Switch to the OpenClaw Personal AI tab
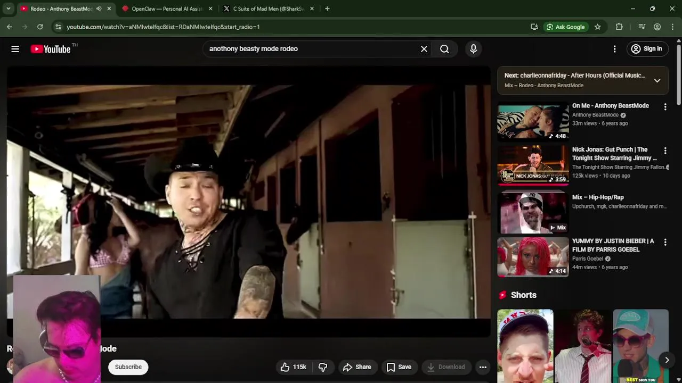This screenshot has width=682, height=383. 167,9
